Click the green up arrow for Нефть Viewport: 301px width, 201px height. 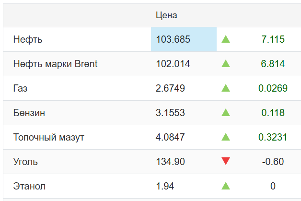[226, 39]
